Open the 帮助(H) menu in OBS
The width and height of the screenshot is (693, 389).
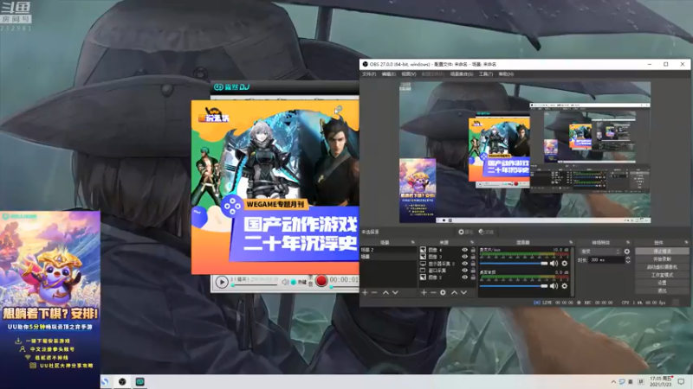coord(506,74)
